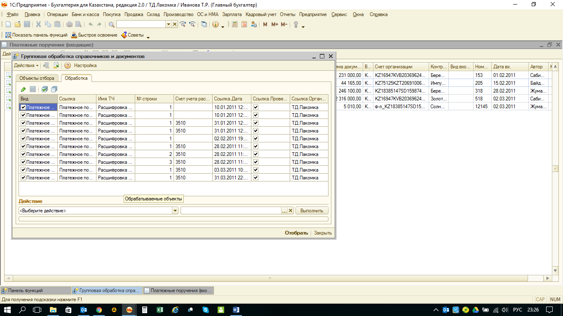This screenshot has width=563, height=316.
Task: Click the M+ memory add button
Action: coord(274,25)
